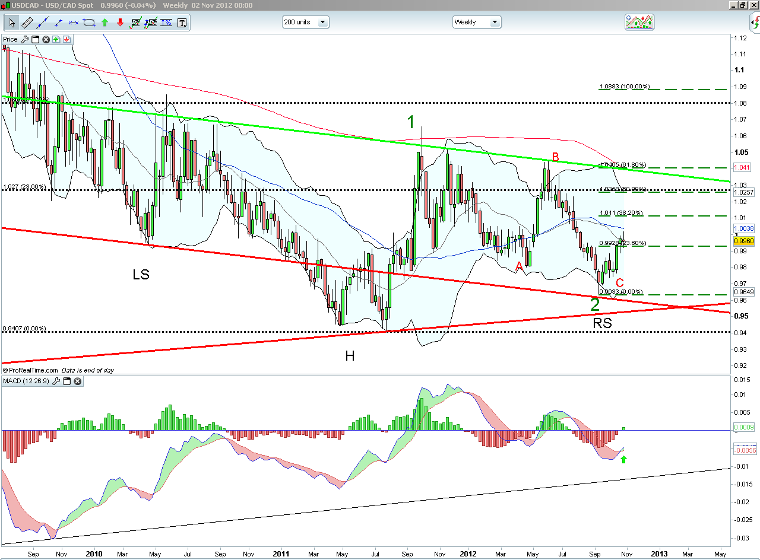Expand the side panel with red-green arrows
This screenshot has height=560, width=760.
click(753, 23)
